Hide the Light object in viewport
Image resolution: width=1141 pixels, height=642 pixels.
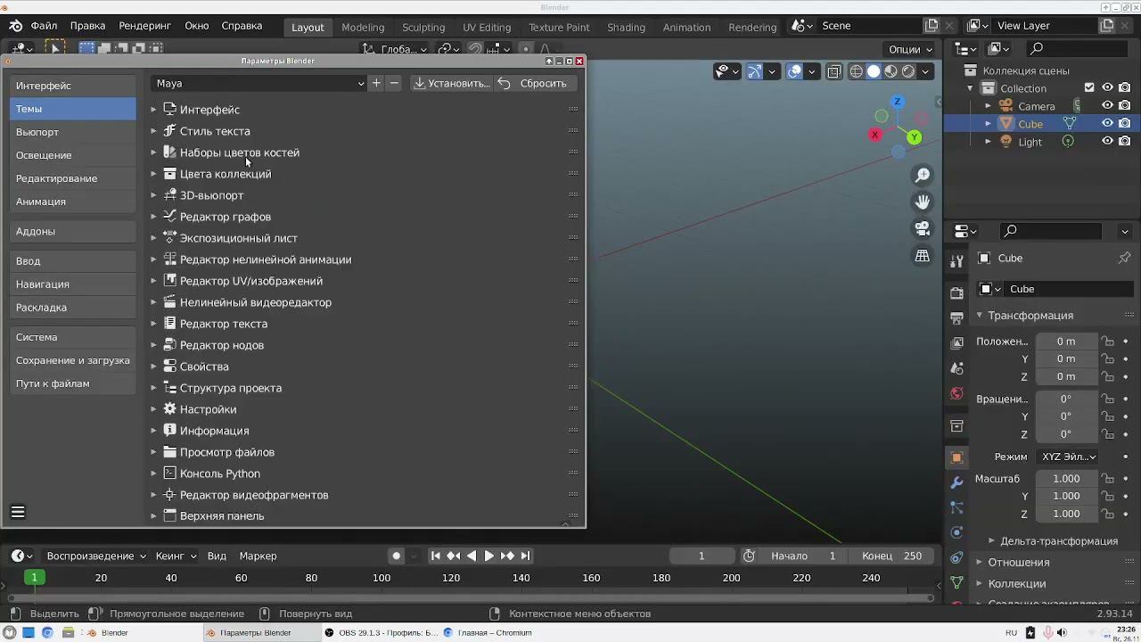[1107, 141]
